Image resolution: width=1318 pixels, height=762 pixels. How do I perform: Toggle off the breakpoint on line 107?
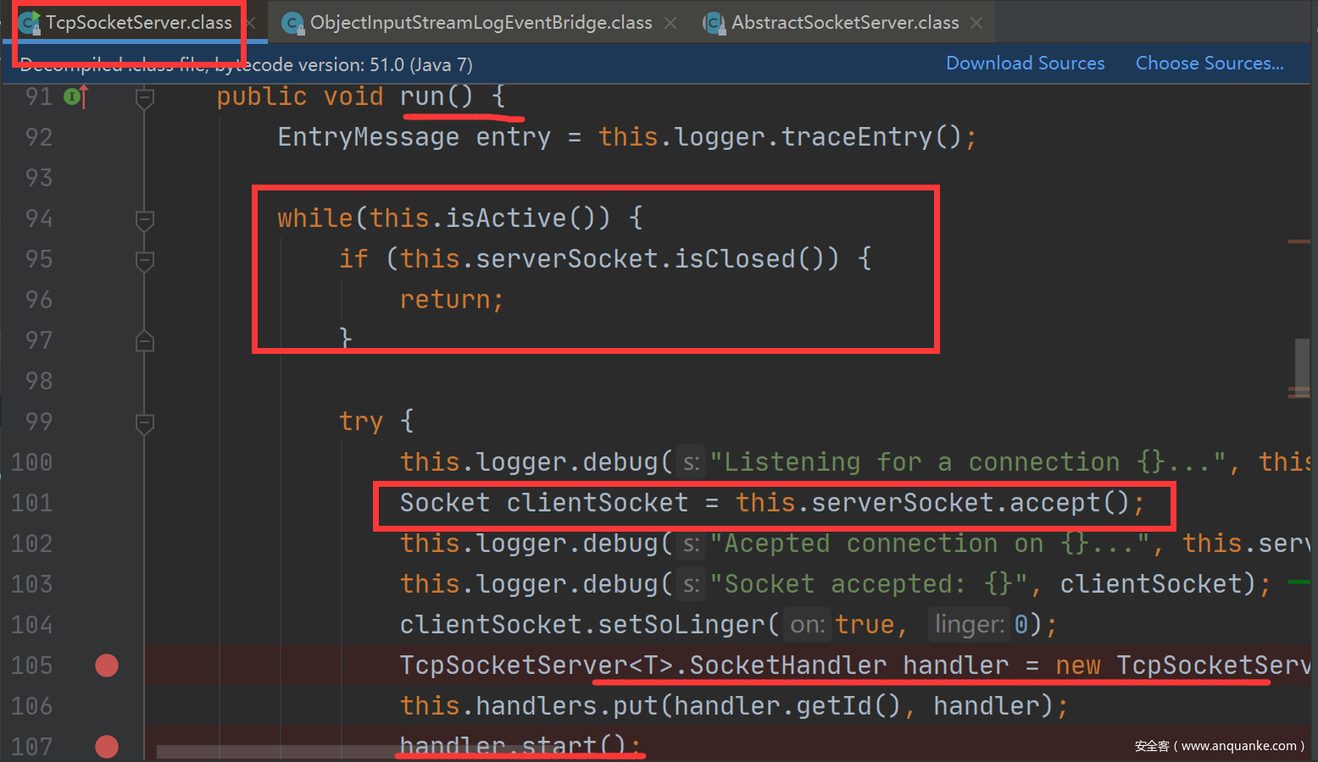[x=107, y=747]
